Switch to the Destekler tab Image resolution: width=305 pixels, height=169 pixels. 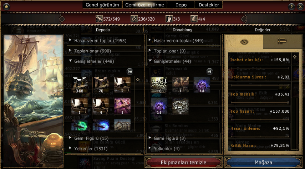[209, 5]
